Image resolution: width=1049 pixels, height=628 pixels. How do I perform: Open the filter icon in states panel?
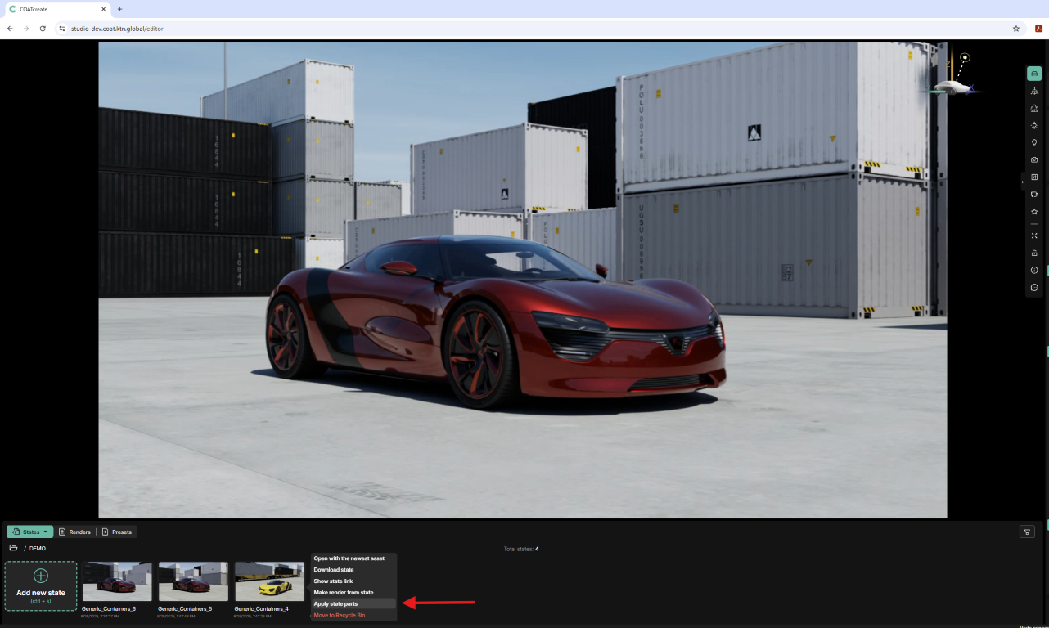point(1027,532)
